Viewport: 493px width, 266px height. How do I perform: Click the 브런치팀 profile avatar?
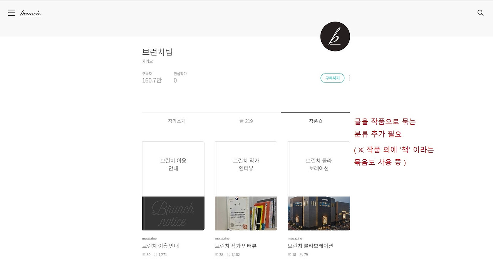335,37
